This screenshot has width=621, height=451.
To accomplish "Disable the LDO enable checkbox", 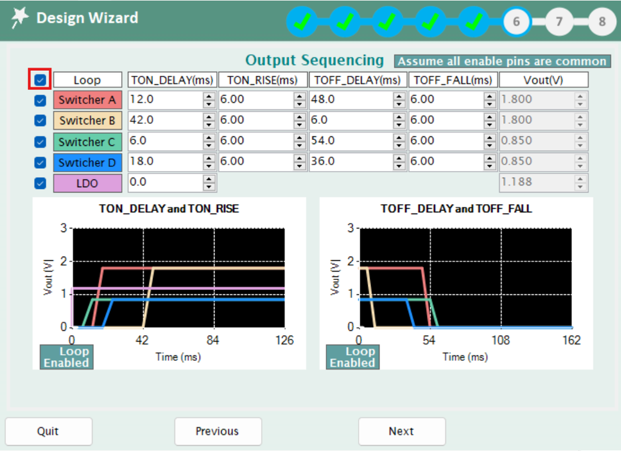I will [40, 183].
